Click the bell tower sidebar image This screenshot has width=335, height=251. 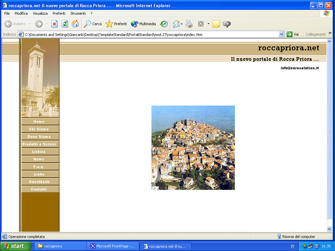pos(40,78)
